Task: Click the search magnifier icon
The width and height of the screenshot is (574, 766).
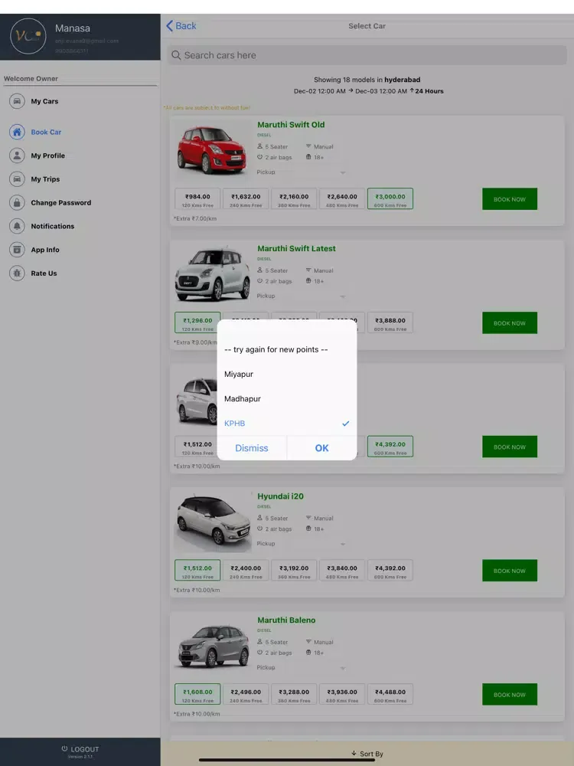Action: (x=176, y=55)
